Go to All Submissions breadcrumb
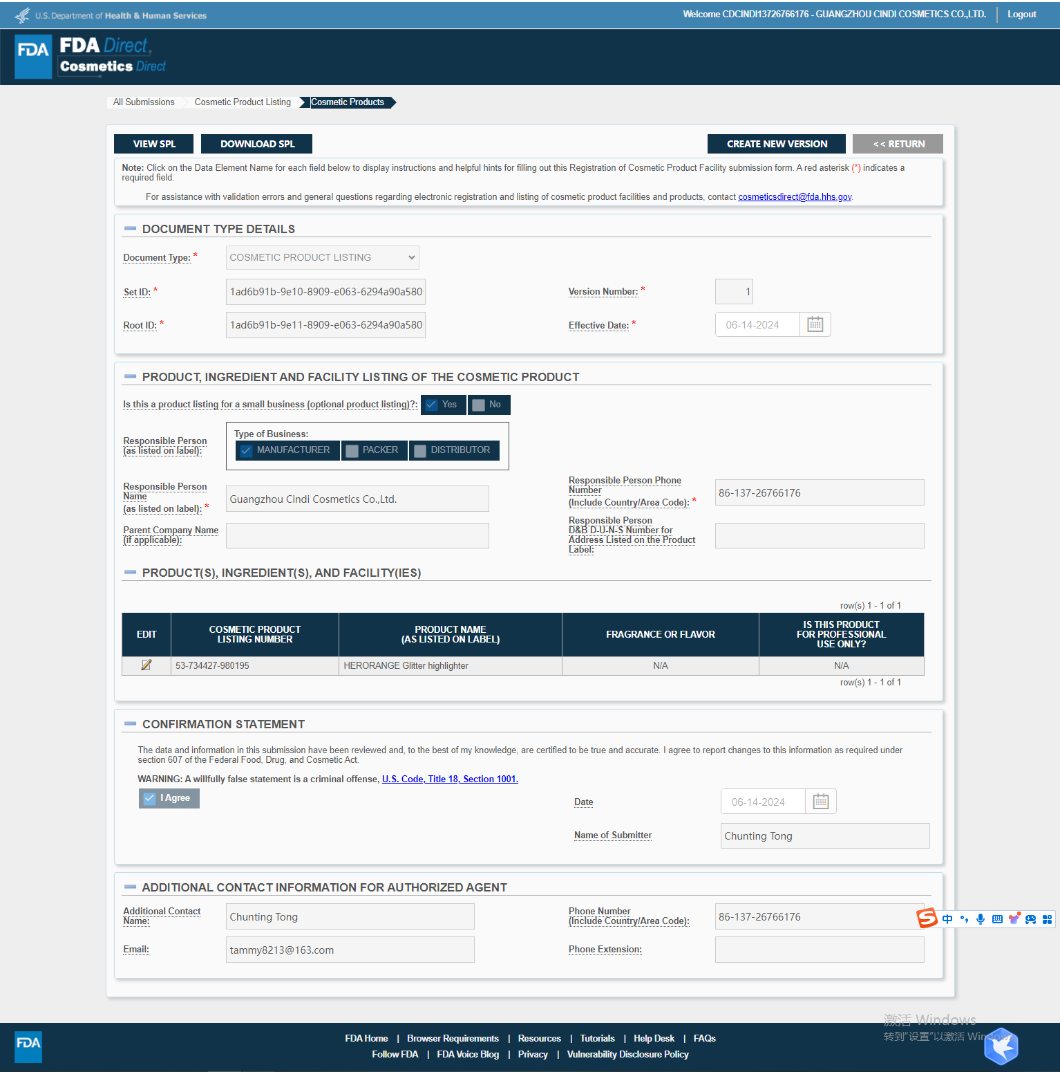The height and width of the screenshot is (1072, 1060). click(x=144, y=102)
